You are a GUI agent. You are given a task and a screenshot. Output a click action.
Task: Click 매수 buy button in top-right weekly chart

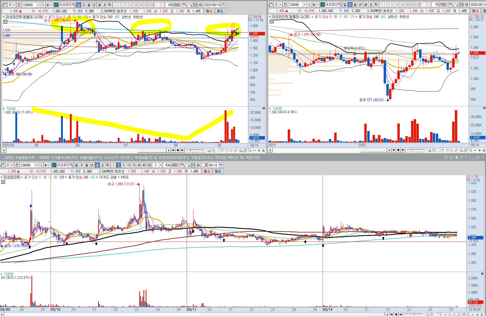pyautogui.click(x=475, y=11)
